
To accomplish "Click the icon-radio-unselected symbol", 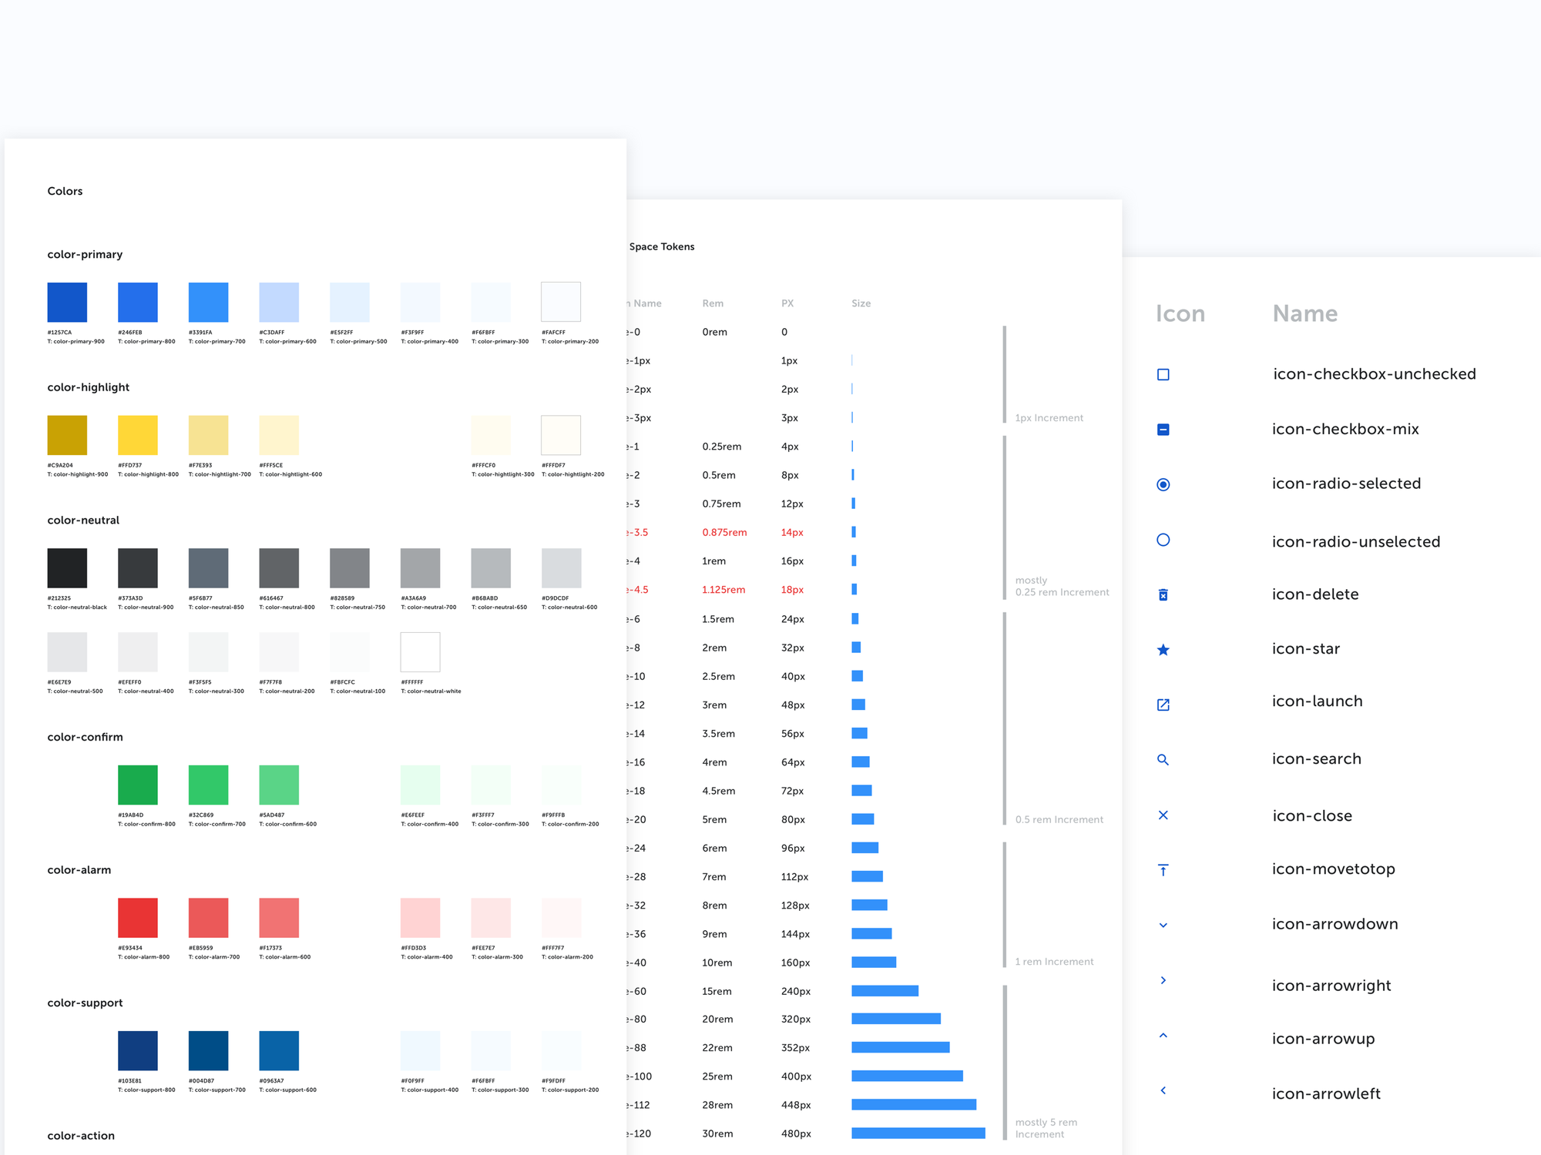I will click(1163, 539).
